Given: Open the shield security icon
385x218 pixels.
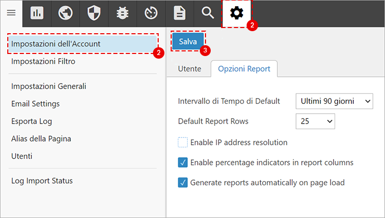Looking at the screenshot, I should coord(94,13).
